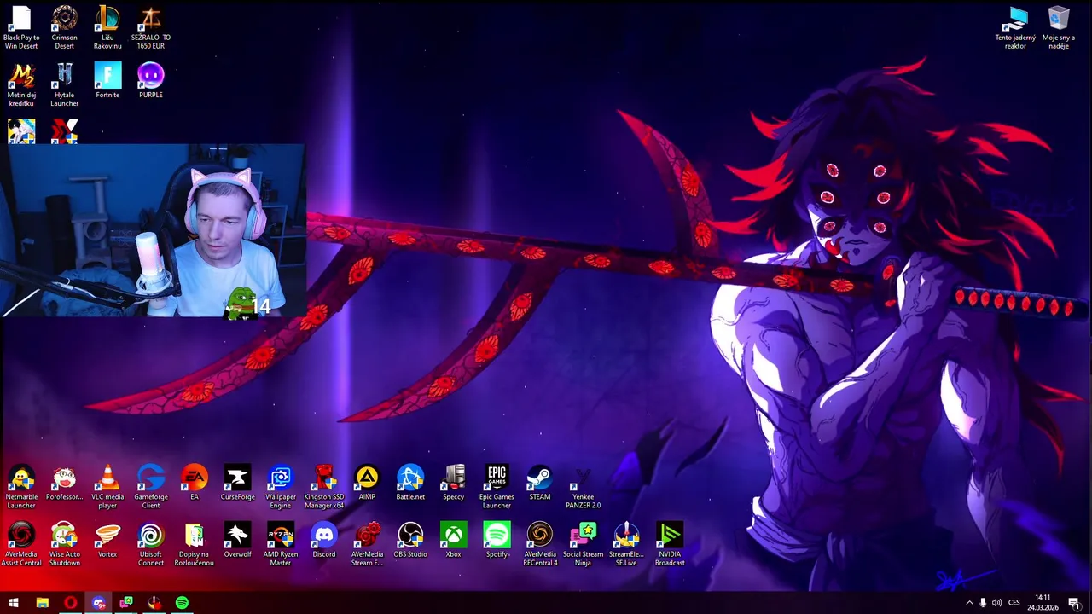The image size is (1092, 614).
Task: Launch NVIDIA Broadcast
Action: point(670,544)
